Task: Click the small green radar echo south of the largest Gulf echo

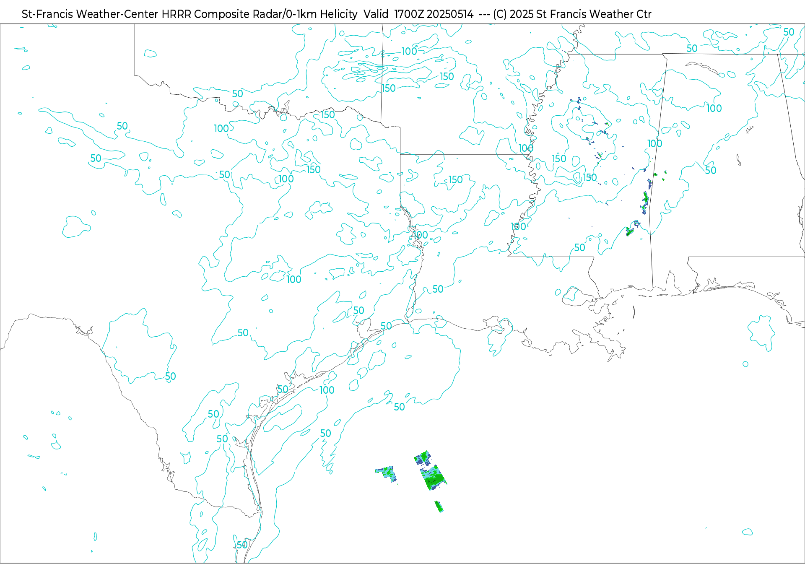Action: point(439,506)
